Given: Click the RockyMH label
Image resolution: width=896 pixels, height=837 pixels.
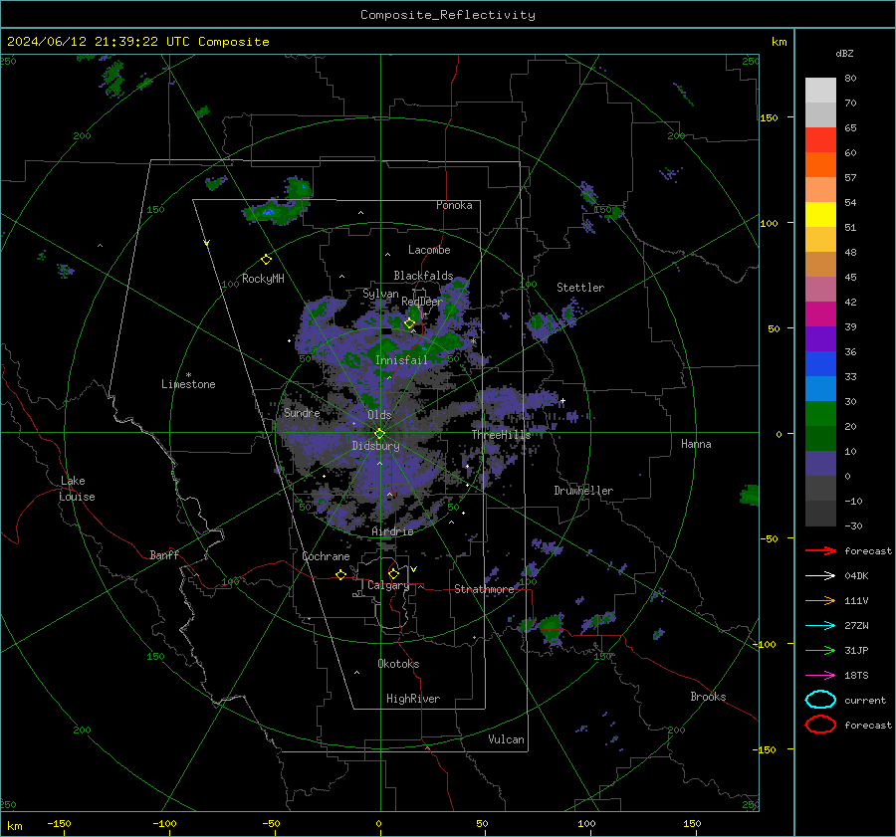Looking at the screenshot, I should pyautogui.click(x=263, y=279).
